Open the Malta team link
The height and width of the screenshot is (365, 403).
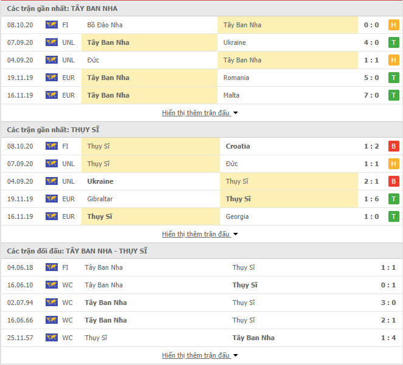(x=231, y=95)
